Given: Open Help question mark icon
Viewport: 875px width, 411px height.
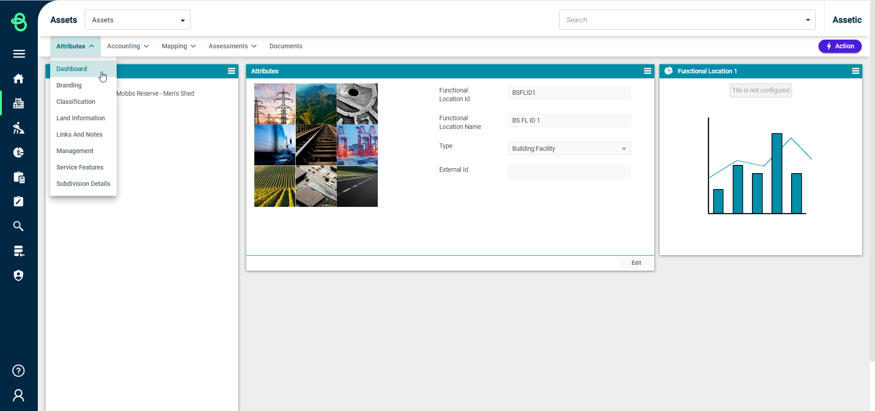Looking at the screenshot, I should 19,370.
